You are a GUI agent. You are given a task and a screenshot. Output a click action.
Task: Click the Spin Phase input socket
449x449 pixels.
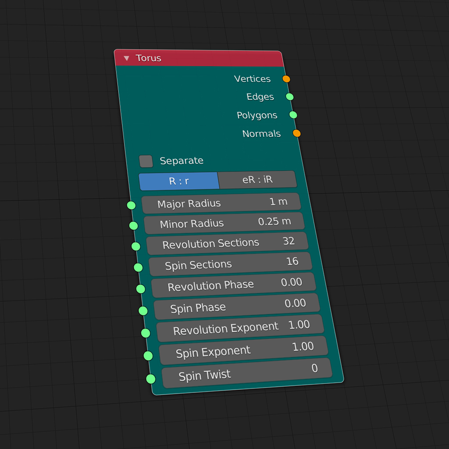pos(143,311)
